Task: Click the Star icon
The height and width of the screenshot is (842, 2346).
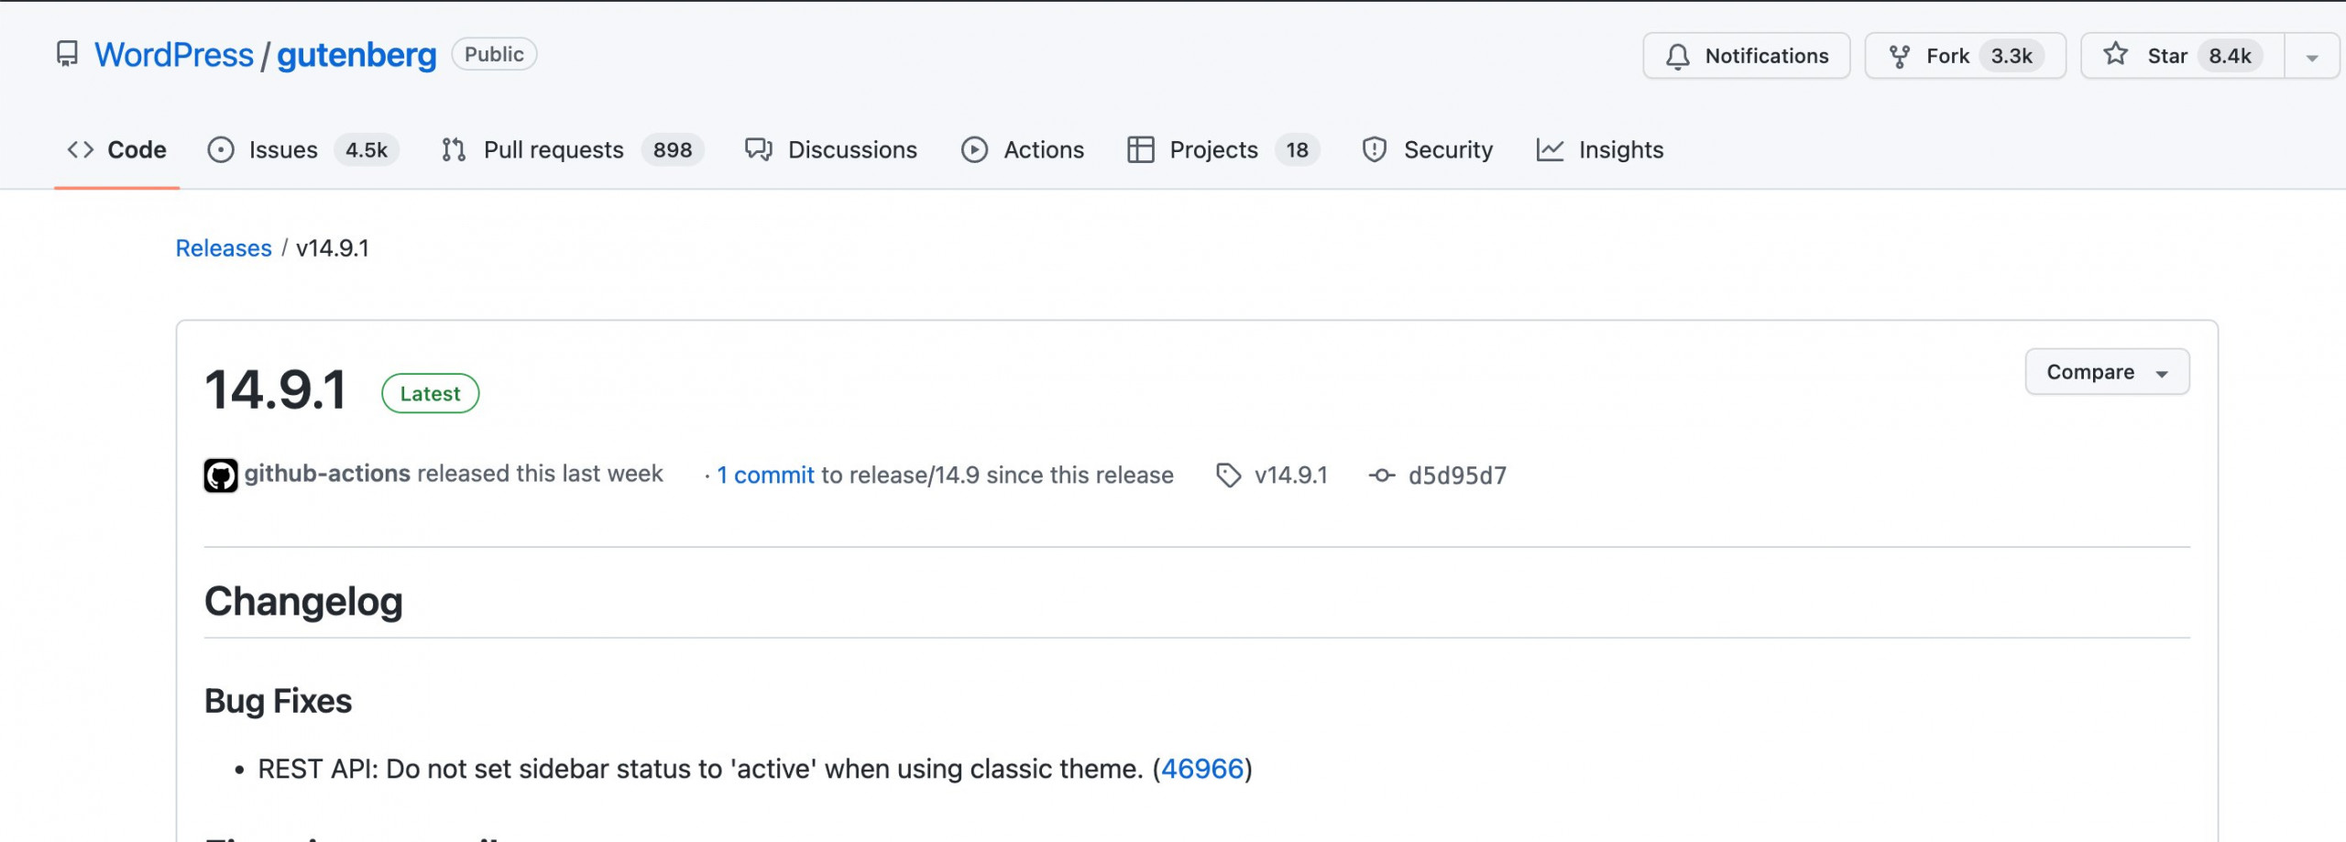Action: [x=2115, y=54]
